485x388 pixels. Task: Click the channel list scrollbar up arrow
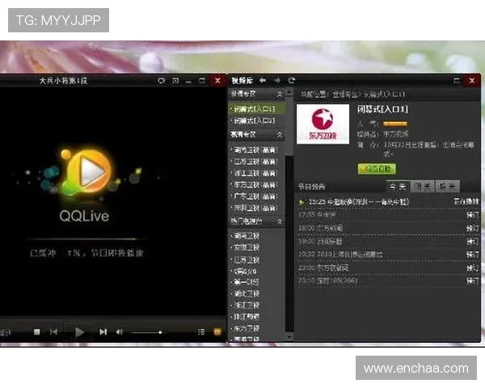coord(289,92)
